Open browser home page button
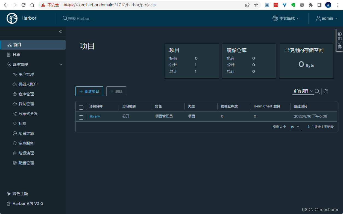 click(x=32, y=5)
